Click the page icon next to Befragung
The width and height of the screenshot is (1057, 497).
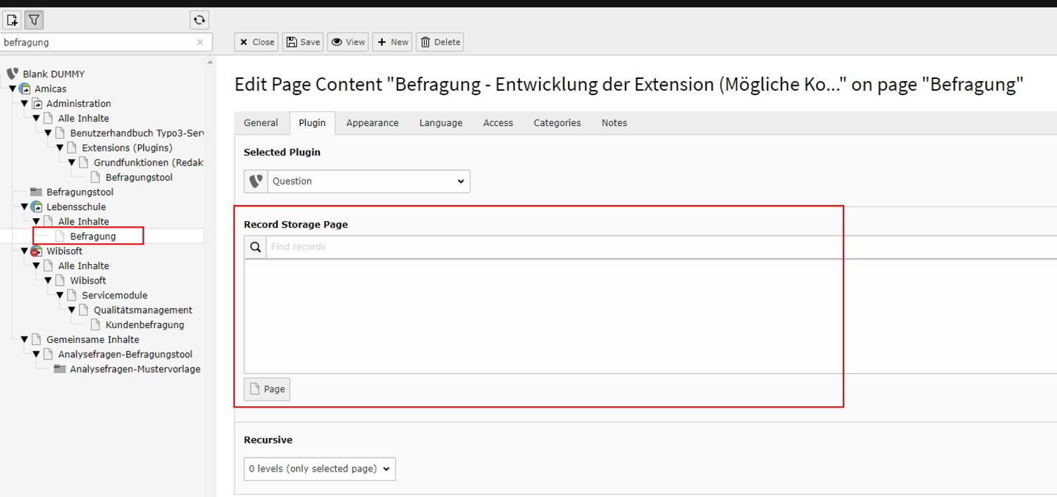(61, 237)
